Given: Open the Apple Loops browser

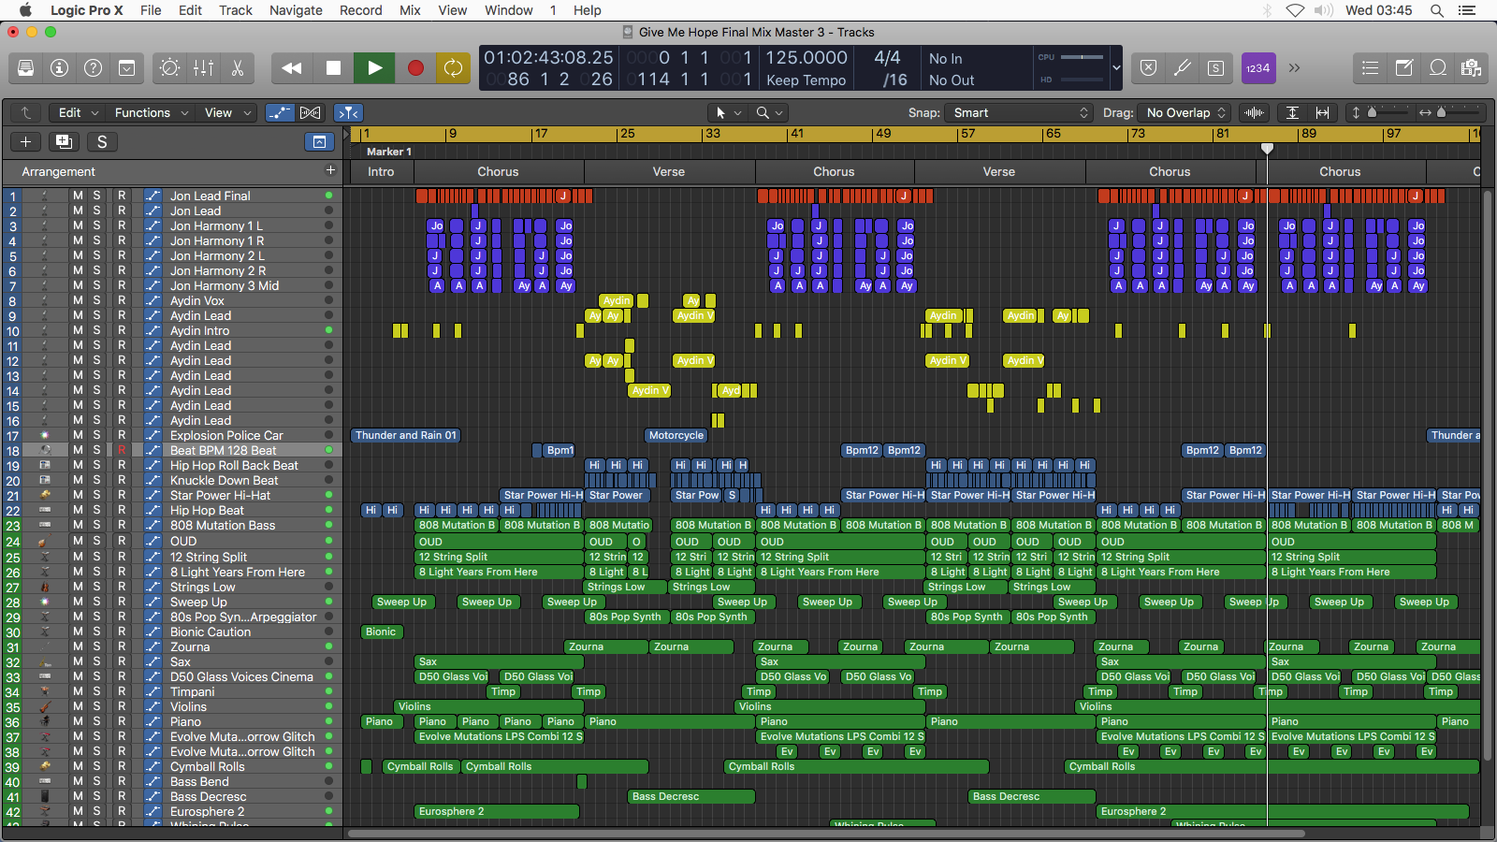Looking at the screenshot, I should (1438, 67).
